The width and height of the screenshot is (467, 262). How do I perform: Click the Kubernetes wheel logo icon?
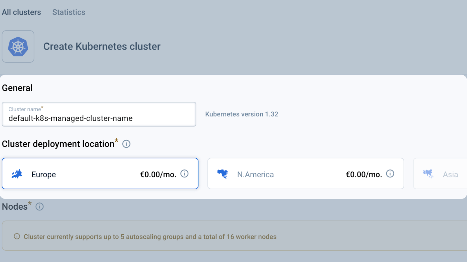click(x=18, y=47)
